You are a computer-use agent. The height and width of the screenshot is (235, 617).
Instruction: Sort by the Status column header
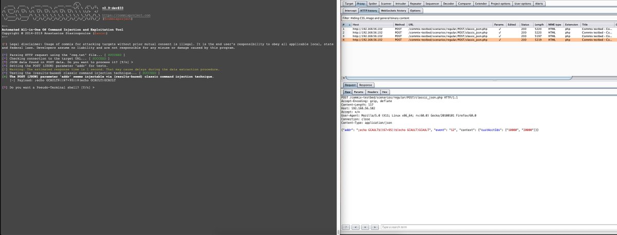point(526,25)
